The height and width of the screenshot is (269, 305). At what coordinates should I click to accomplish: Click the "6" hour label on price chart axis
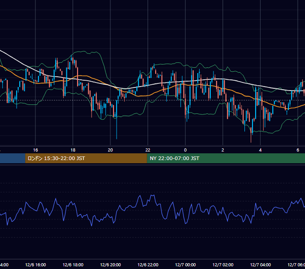click(298, 150)
